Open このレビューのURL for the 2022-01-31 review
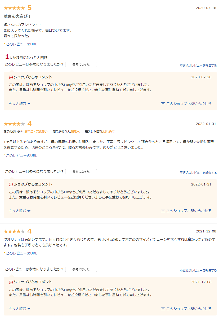Screen dimensions: 219x320 [21, 156]
